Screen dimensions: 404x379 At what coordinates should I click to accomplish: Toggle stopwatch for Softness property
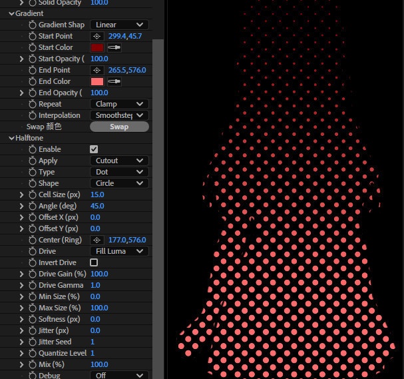click(x=33, y=320)
